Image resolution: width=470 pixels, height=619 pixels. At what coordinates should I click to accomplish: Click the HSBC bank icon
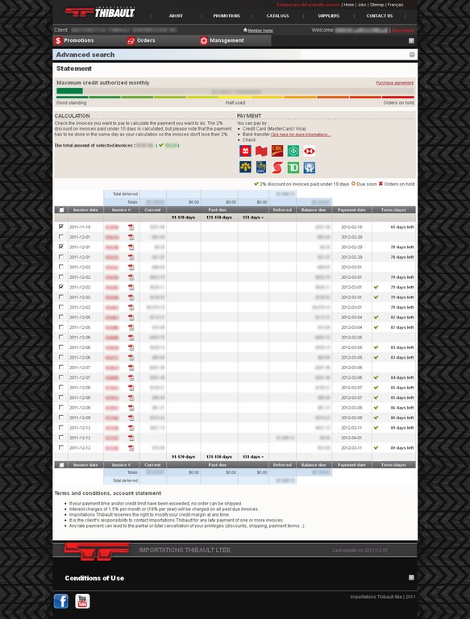tap(310, 151)
